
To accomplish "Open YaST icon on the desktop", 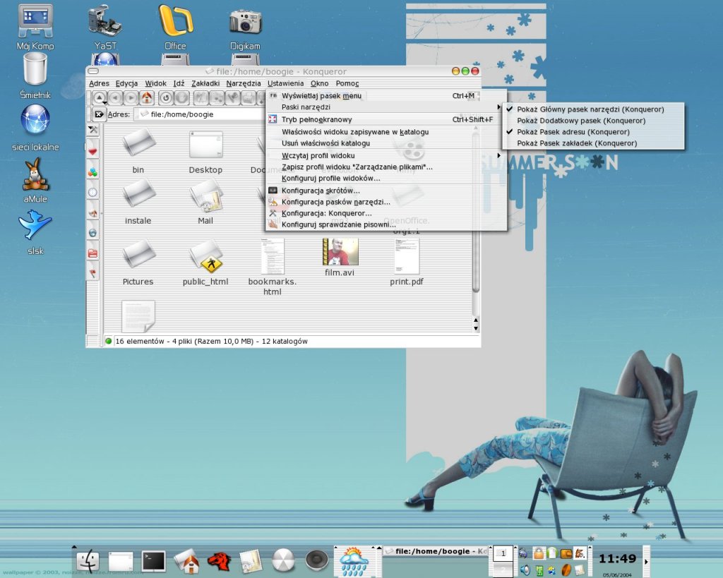I will [105, 27].
